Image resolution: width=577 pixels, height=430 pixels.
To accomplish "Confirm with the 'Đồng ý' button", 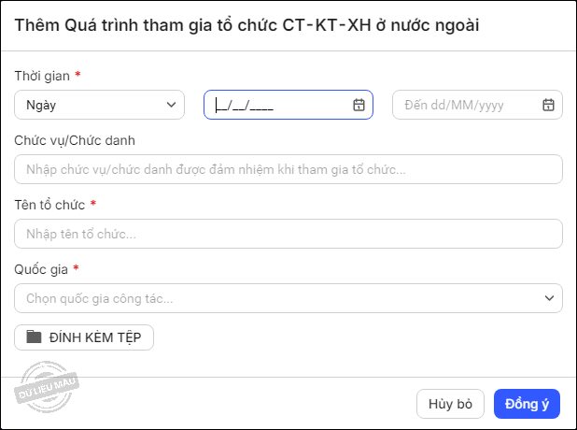I will (x=527, y=404).
